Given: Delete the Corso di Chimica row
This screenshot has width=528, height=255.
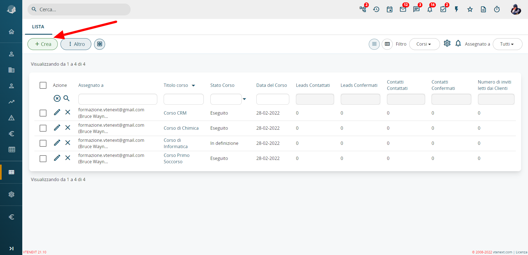Looking at the screenshot, I should pos(68,127).
